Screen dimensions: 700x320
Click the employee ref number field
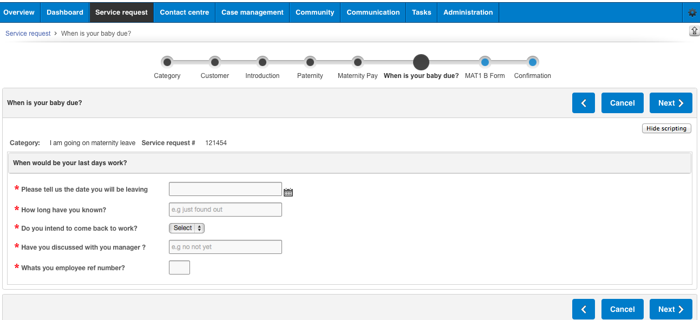(x=179, y=267)
